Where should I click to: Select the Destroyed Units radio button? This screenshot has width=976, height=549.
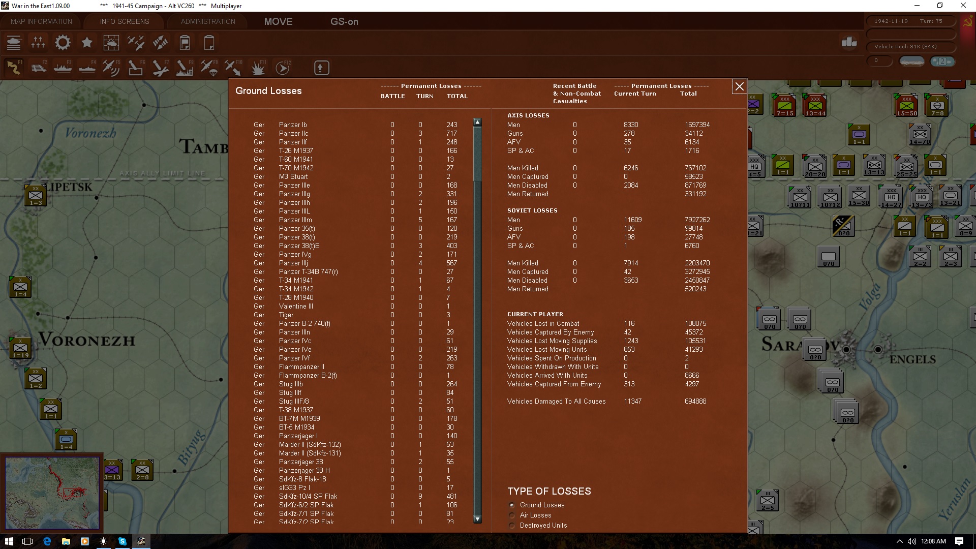point(512,526)
